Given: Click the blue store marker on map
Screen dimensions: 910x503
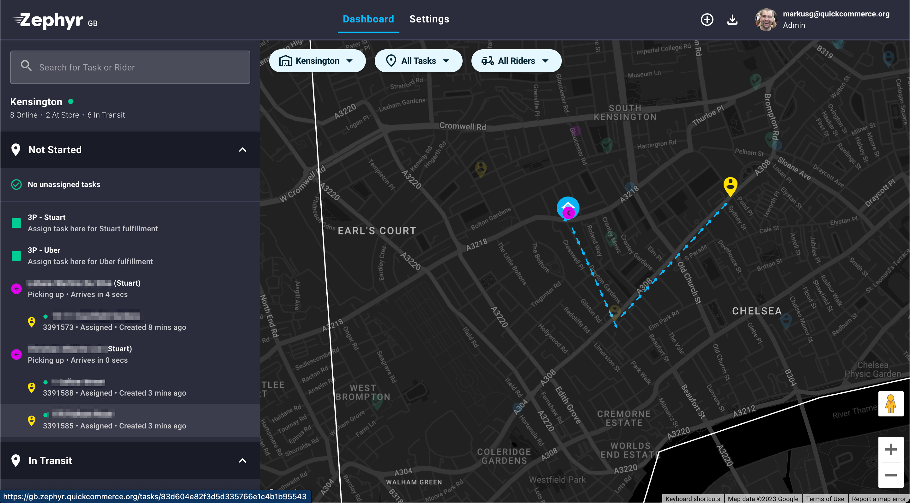Looking at the screenshot, I should pos(568,208).
